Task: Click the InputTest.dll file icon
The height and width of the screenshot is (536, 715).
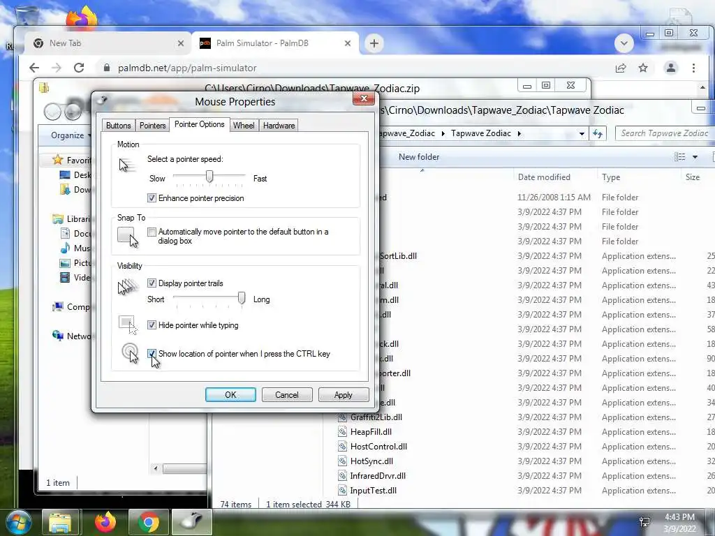Action: point(342,491)
